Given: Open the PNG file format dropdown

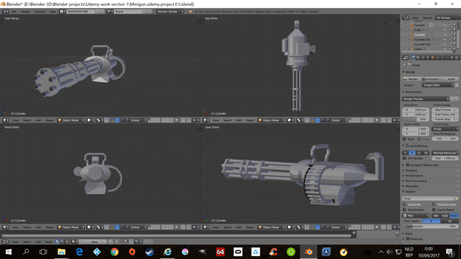Looking at the screenshot, I should [x=415, y=216].
